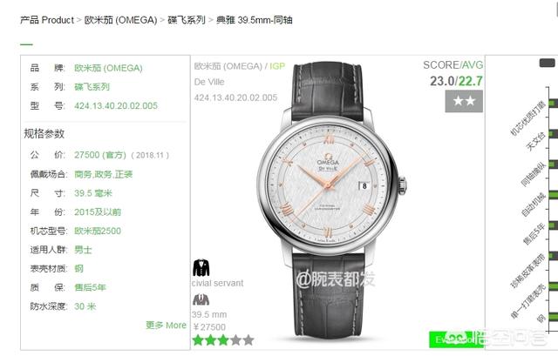Click the 欧米茄2500 movement link
The width and height of the screenshot is (558, 356).
point(98,231)
